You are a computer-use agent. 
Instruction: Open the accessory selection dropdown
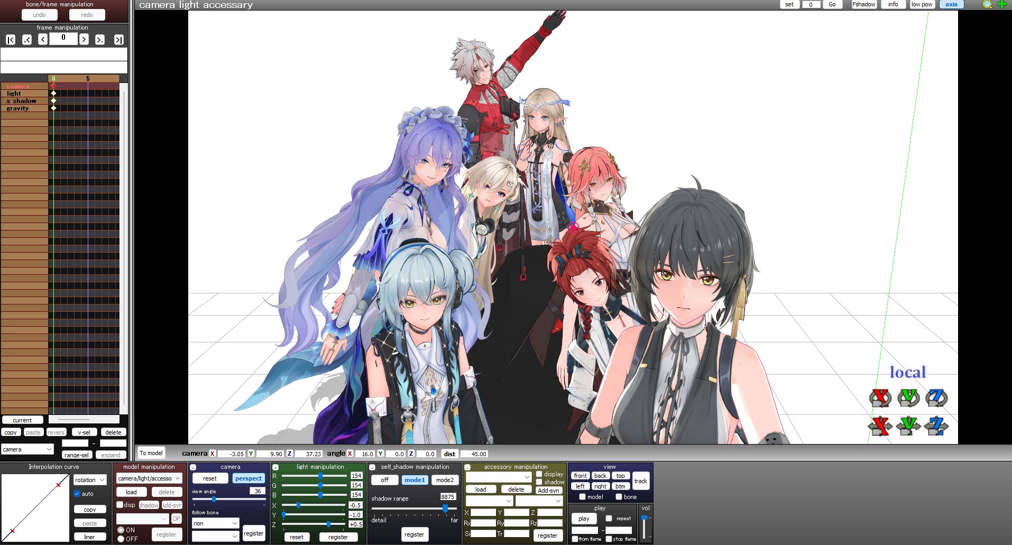[498, 477]
